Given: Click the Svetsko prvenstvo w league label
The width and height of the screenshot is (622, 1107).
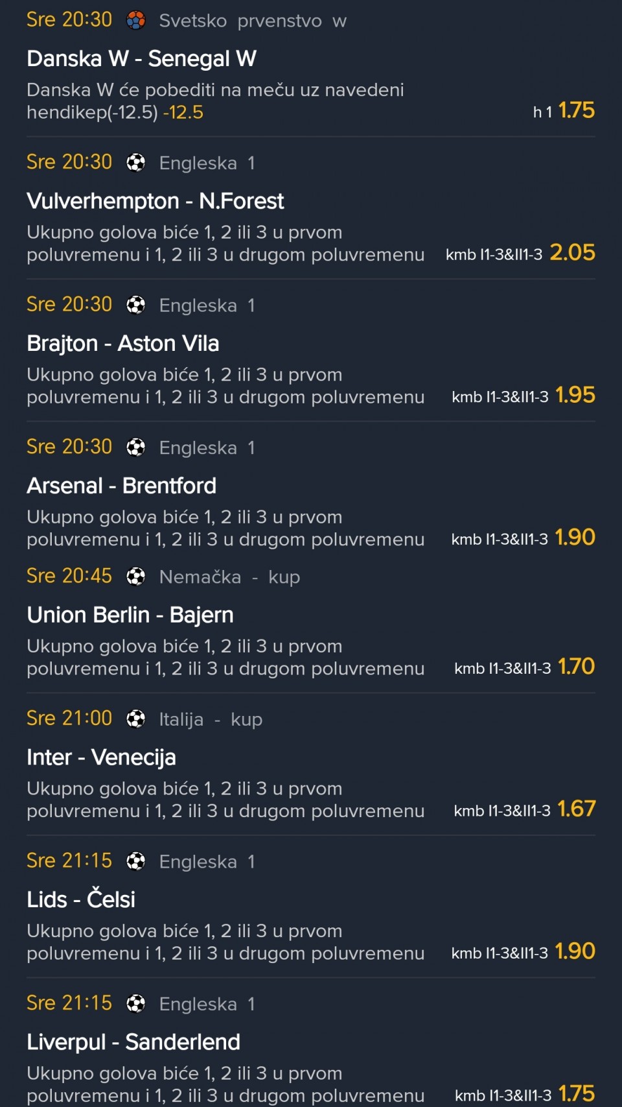Looking at the screenshot, I should pos(253,21).
